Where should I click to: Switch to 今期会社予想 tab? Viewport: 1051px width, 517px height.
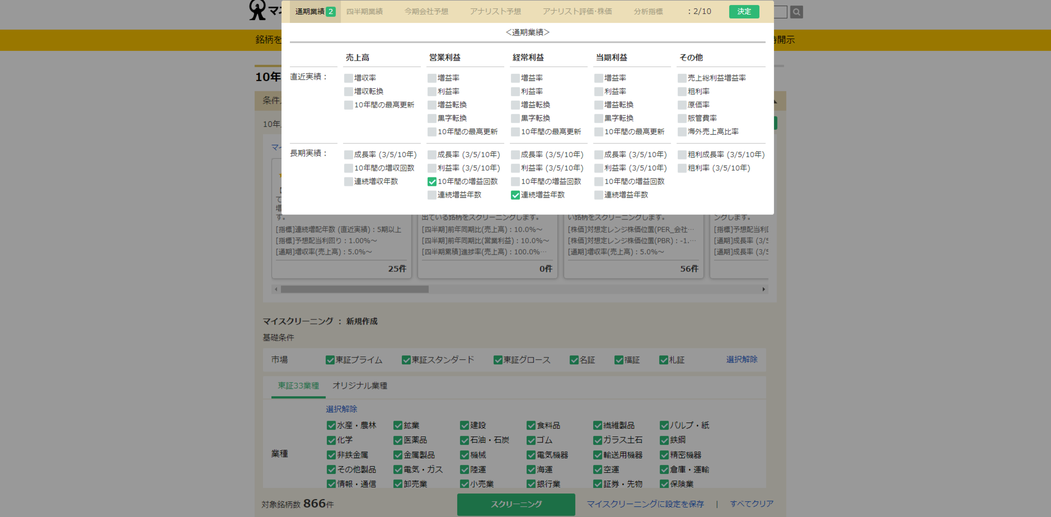(x=426, y=11)
